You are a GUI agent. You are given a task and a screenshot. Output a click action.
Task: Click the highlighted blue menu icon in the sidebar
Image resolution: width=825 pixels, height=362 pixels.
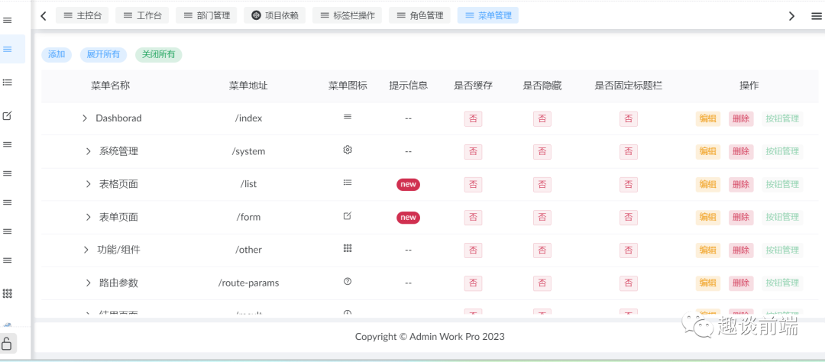[8, 49]
